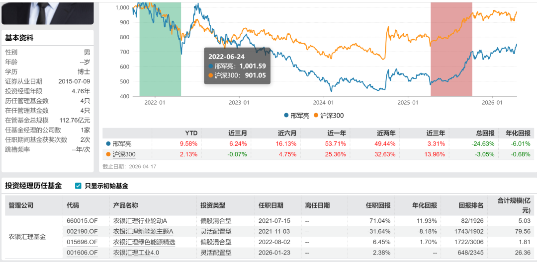Select 农银汇理行业轮动A product name

[x=140, y=221]
